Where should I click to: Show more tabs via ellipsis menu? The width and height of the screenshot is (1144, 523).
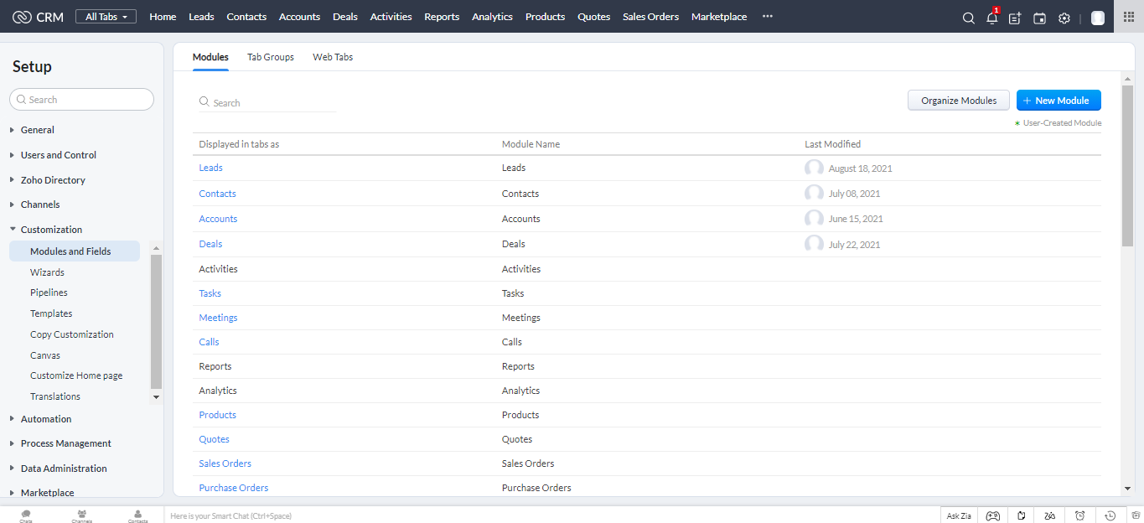(767, 17)
